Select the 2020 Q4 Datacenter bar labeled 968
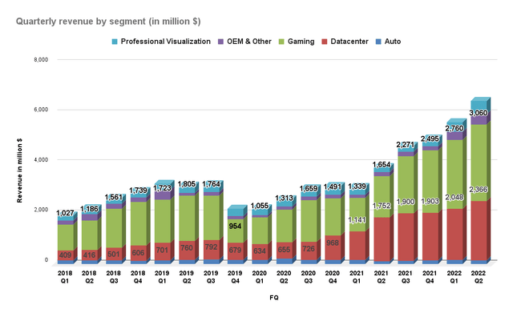This screenshot has width=513, height=317. pos(333,247)
